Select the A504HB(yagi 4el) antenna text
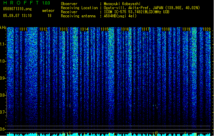 (120, 16)
